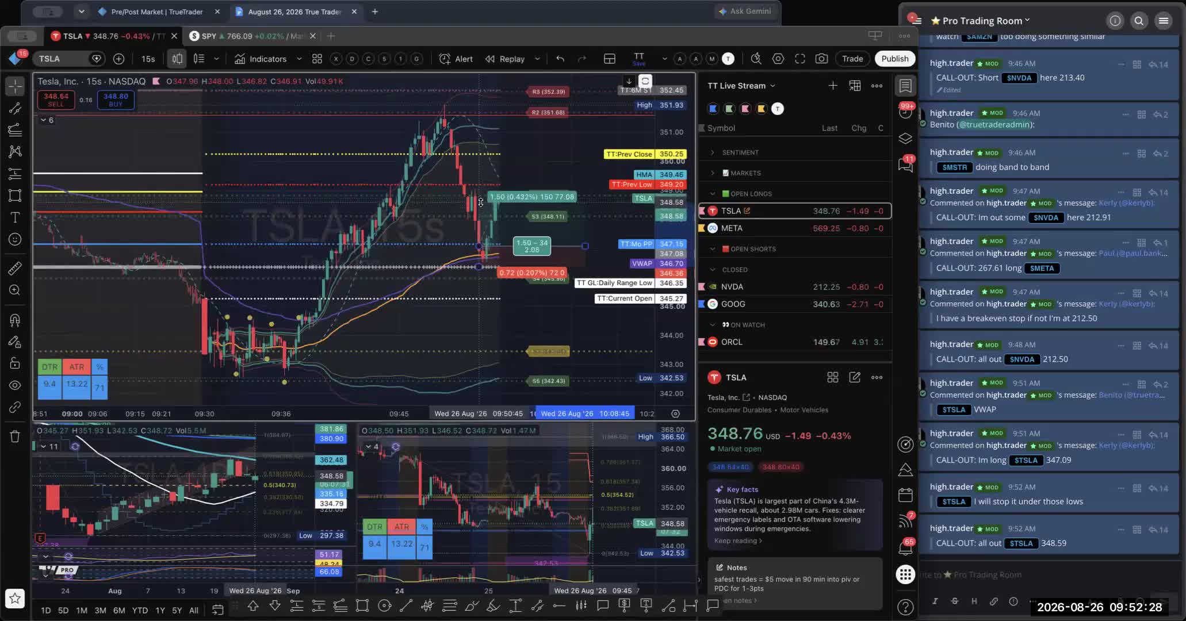The image size is (1186, 621).
Task: Expand the SENTIMENT watchlist section
Action: [713, 152]
